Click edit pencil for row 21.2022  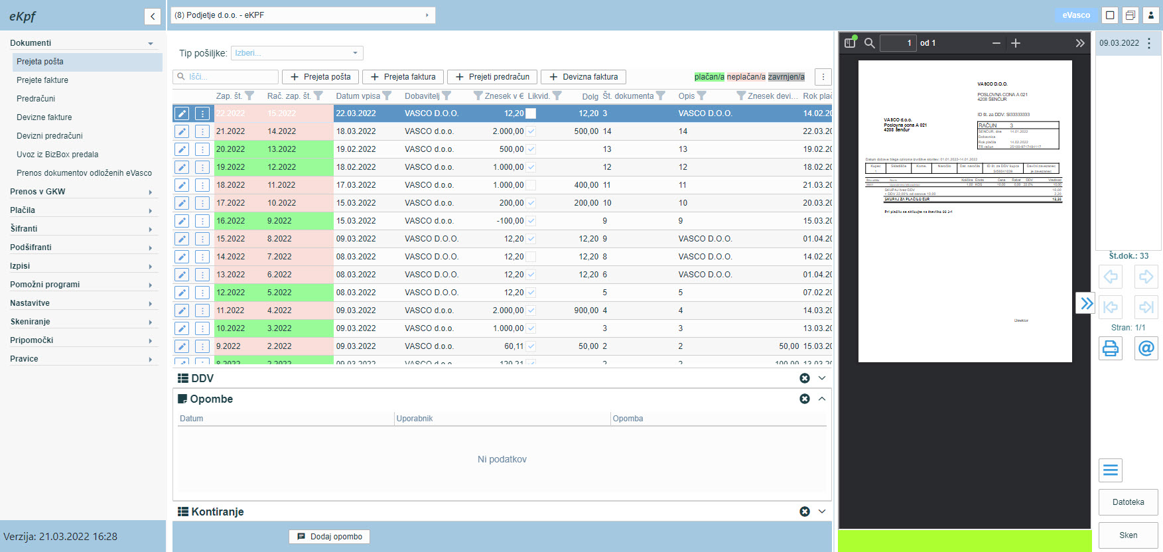coord(182,131)
